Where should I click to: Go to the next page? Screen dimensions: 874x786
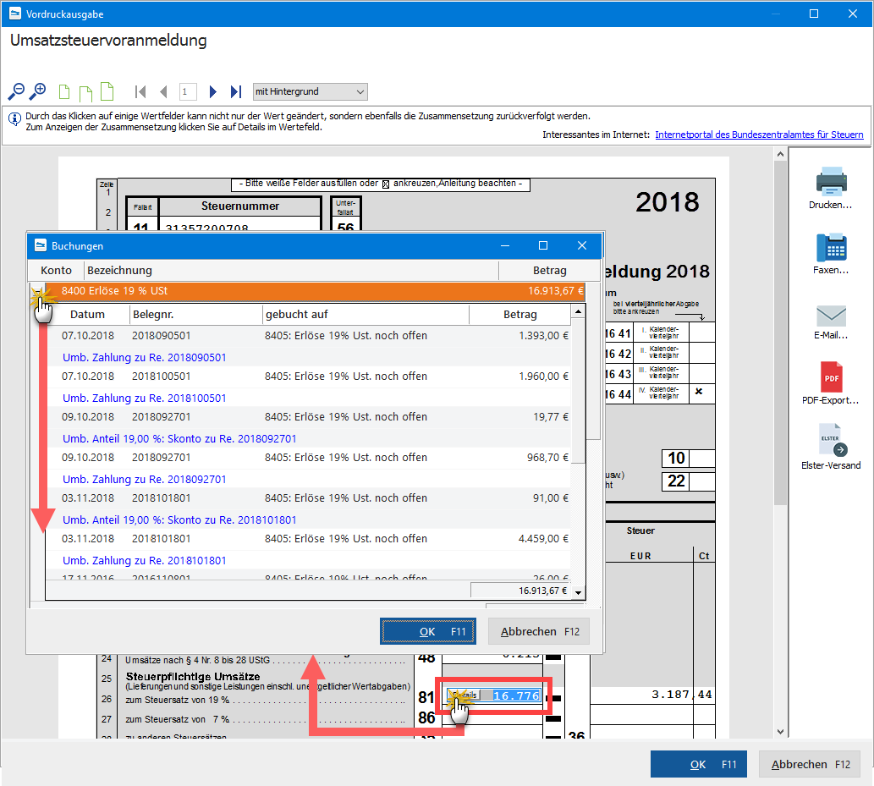[212, 91]
